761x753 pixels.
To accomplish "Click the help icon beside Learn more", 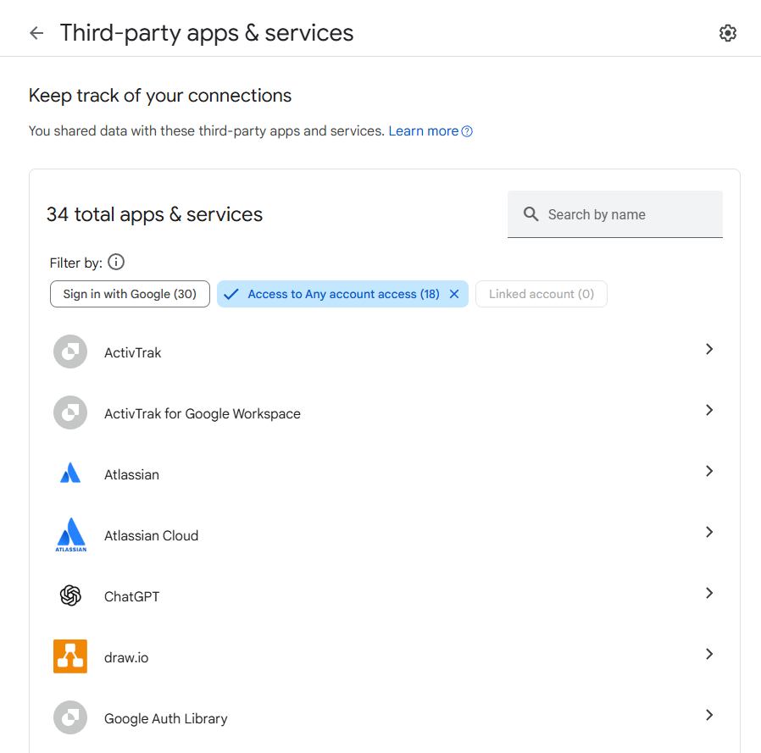I will [x=467, y=131].
